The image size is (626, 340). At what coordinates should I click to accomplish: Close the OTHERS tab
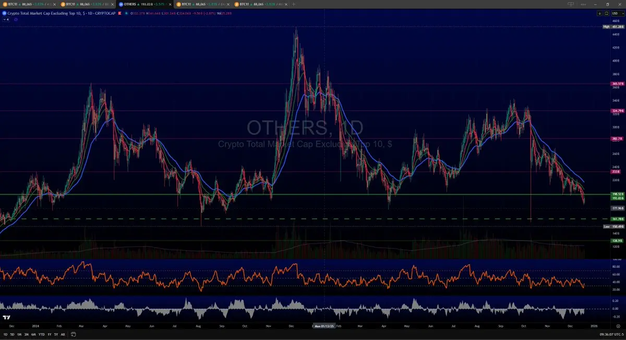coord(170,4)
